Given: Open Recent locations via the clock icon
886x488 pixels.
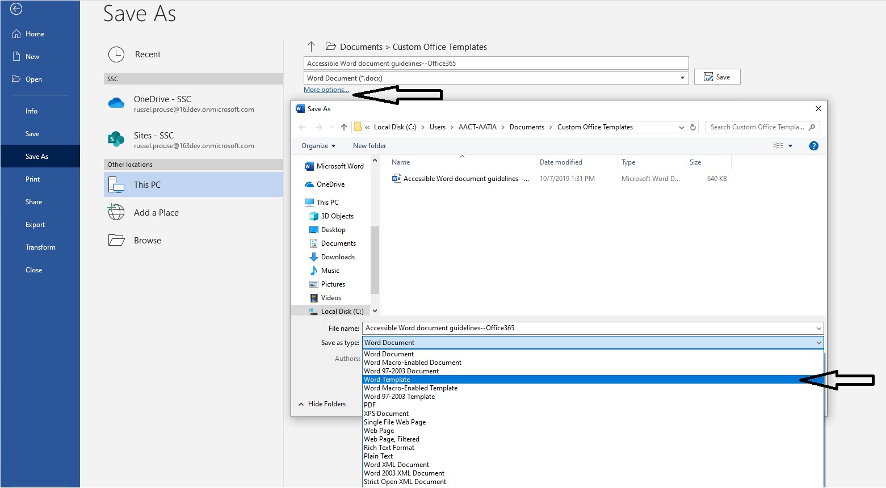Looking at the screenshot, I should (x=116, y=54).
